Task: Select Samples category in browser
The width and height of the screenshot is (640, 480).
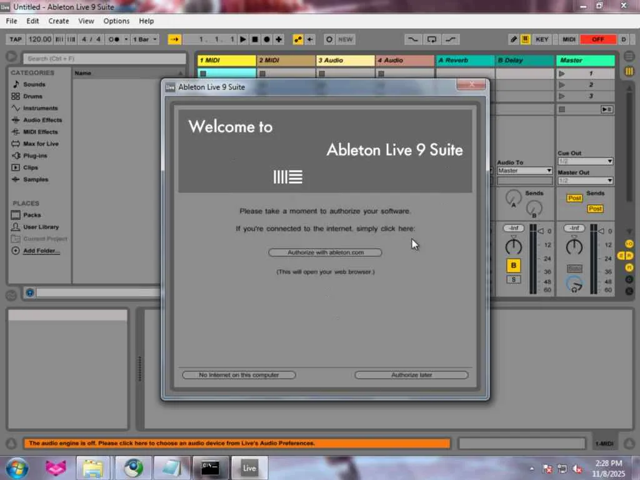Action: coord(36,179)
